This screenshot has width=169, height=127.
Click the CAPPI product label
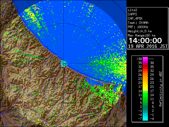coord(132,14)
